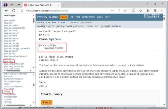Open the HELP navigation item
The height and width of the screenshot is (109, 168).
click(x=107, y=17)
